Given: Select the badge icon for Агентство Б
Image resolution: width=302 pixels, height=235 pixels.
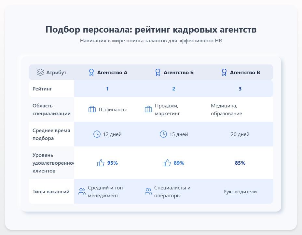Looking at the screenshot, I should [x=158, y=72].
